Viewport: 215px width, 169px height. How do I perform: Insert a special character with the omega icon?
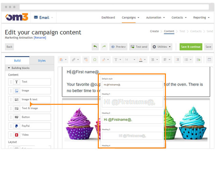click(95, 59)
